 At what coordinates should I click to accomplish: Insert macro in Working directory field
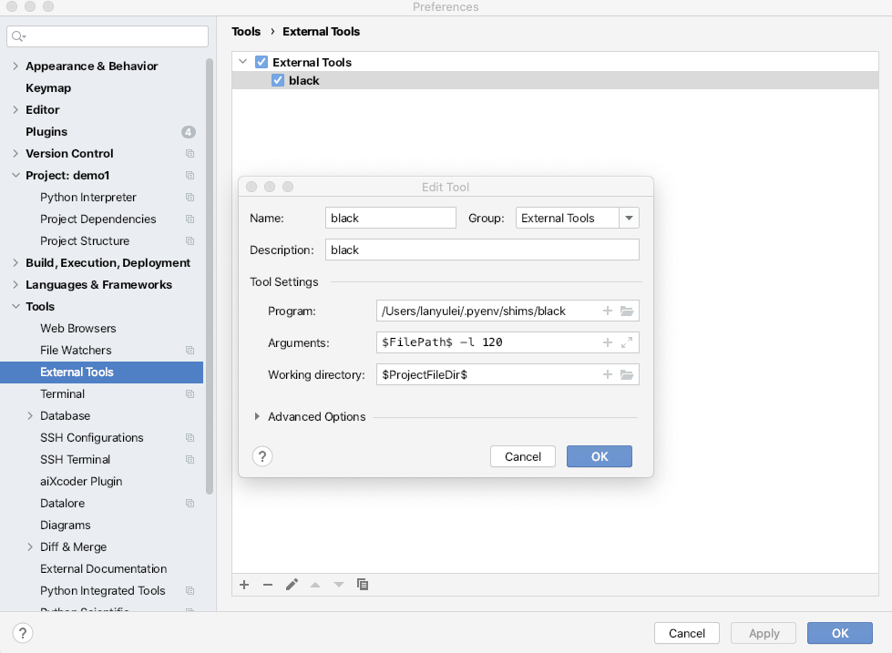(608, 374)
